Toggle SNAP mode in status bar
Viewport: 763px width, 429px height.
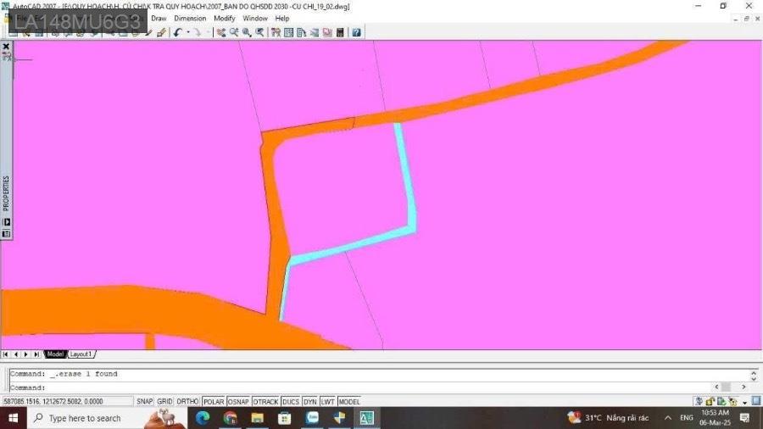145,401
